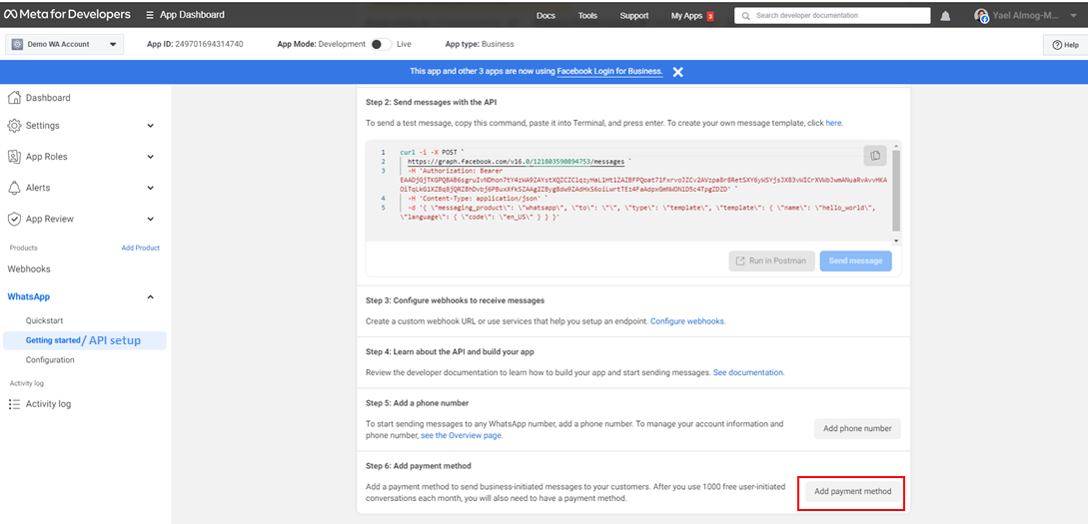Viewport: 1088px width, 524px height.
Task: Open the see the Overview page link
Action: coord(462,435)
